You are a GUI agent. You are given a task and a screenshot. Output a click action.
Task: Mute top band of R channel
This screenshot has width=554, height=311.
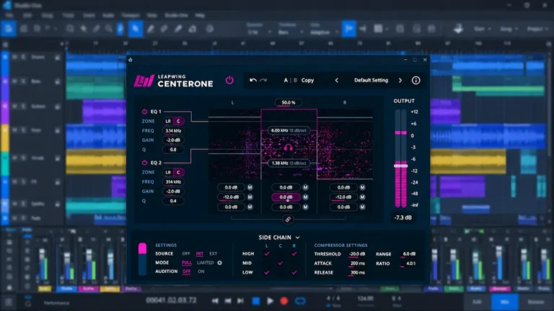[362, 187]
